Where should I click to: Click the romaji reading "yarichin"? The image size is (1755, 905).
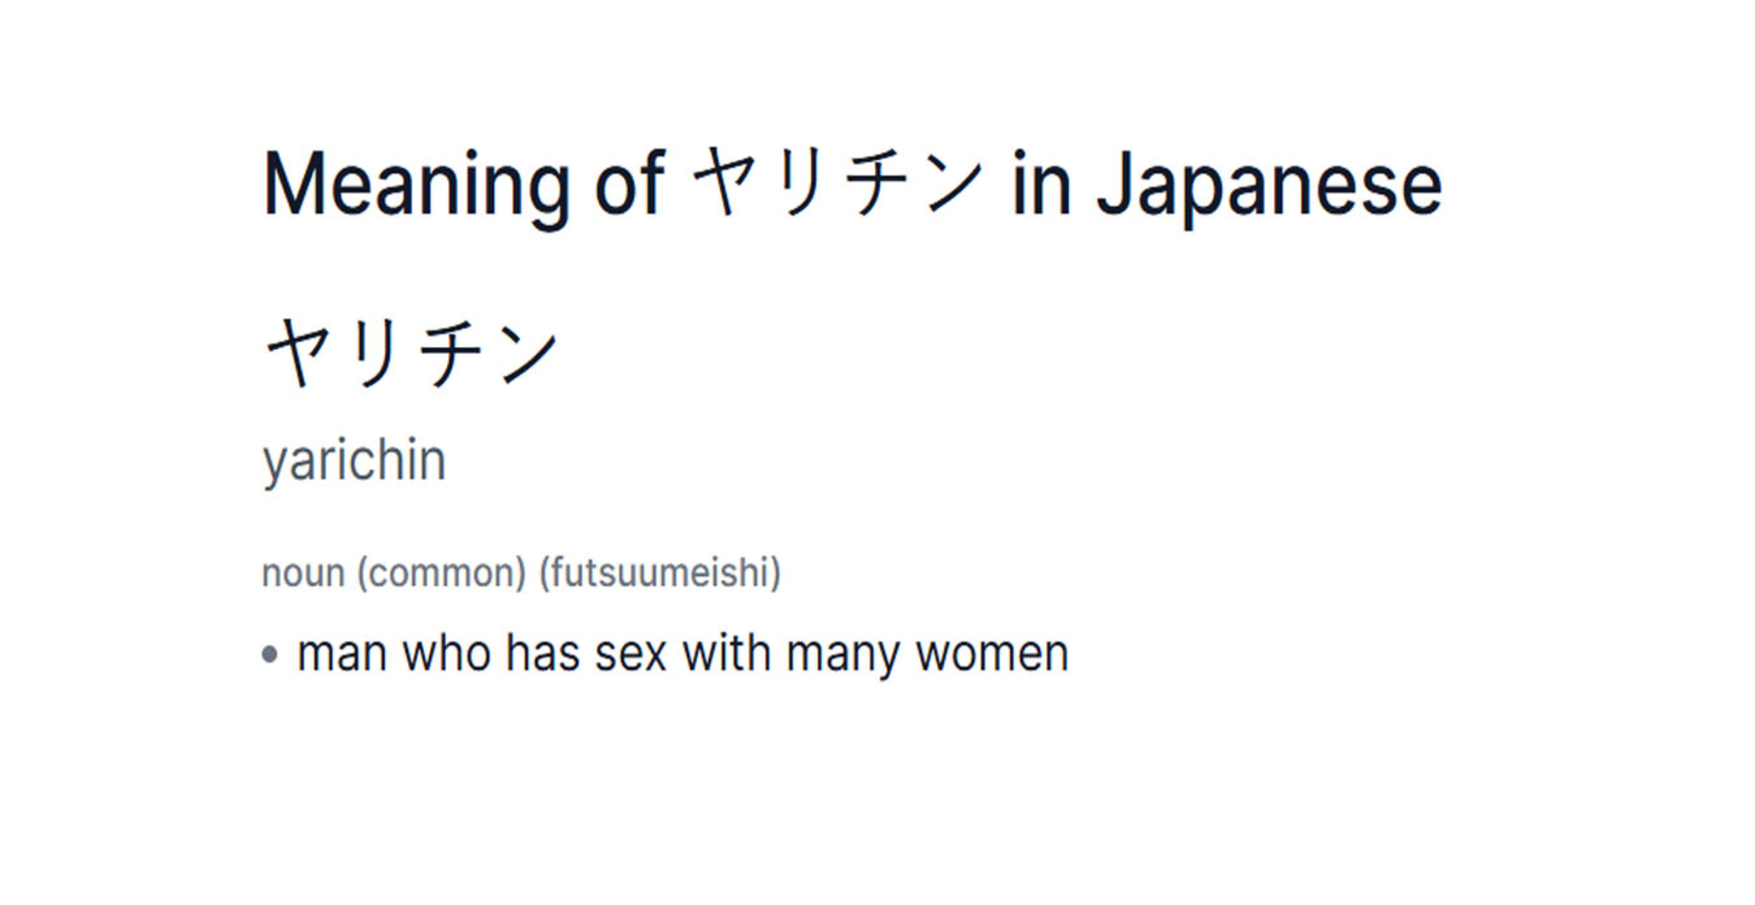[x=355, y=462]
